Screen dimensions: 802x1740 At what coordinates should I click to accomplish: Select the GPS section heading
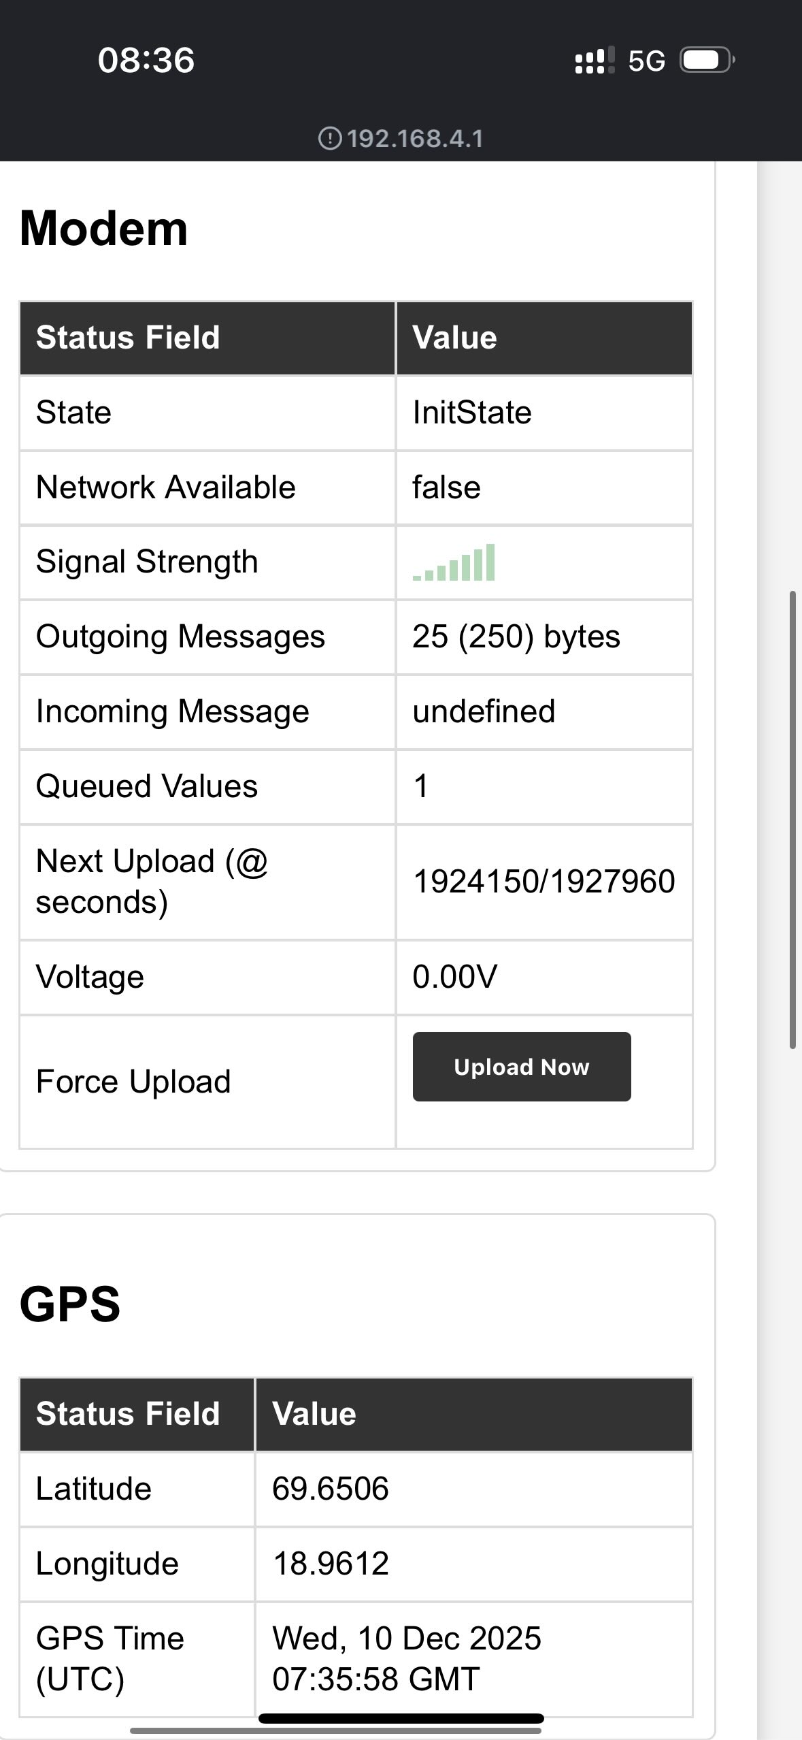pos(70,1304)
